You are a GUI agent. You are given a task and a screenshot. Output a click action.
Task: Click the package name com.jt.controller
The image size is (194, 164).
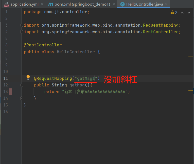tap(66, 12)
